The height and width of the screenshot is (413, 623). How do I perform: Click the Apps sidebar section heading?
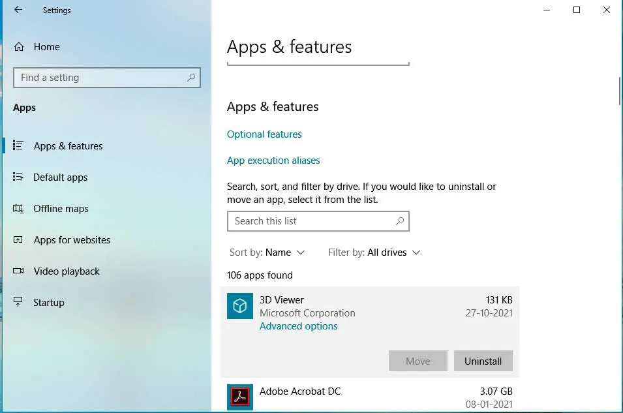24,108
